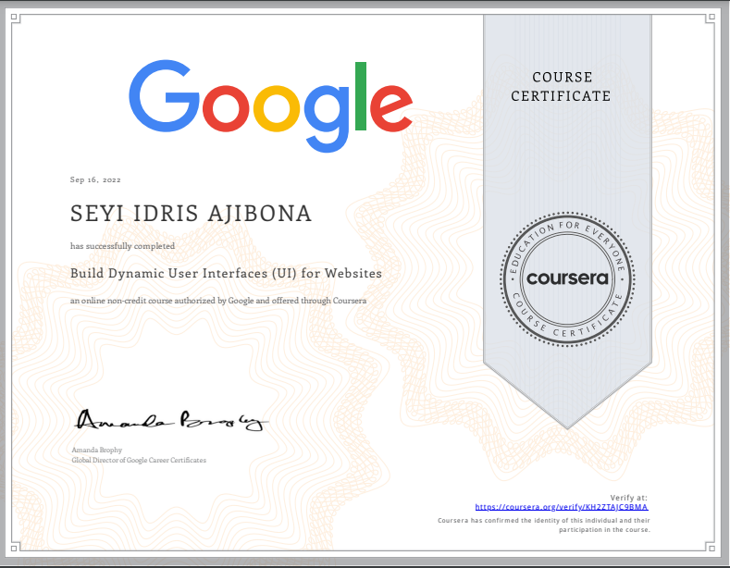This screenshot has height=568, width=730.
Task: Click the Sep 16, 2022 date
Action: tap(96, 179)
